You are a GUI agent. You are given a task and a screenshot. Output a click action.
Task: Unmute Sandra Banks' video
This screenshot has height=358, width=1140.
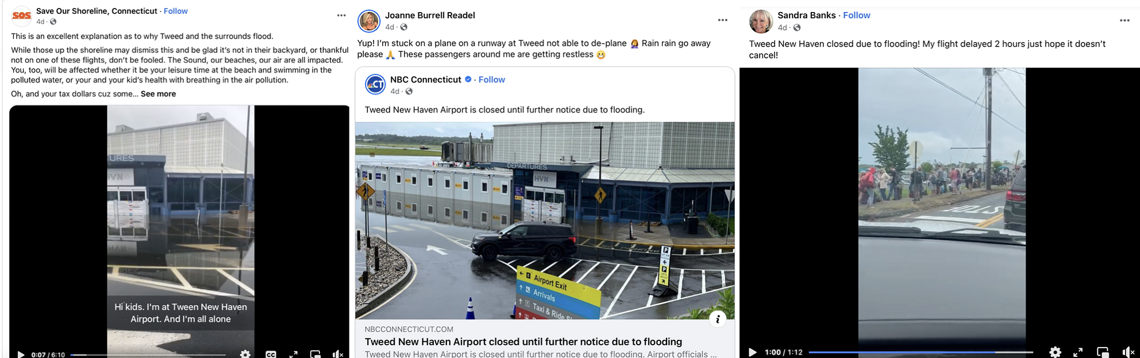coord(1128,352)
